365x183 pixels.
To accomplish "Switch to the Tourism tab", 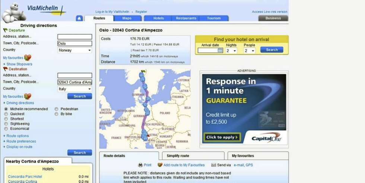I will click(x=214, y=18).
